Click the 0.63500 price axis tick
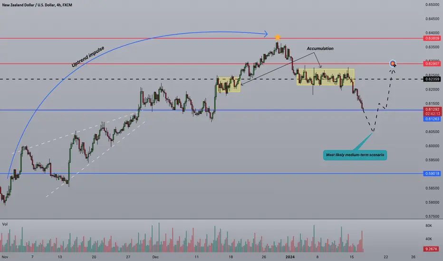 [x=432, y=47]
